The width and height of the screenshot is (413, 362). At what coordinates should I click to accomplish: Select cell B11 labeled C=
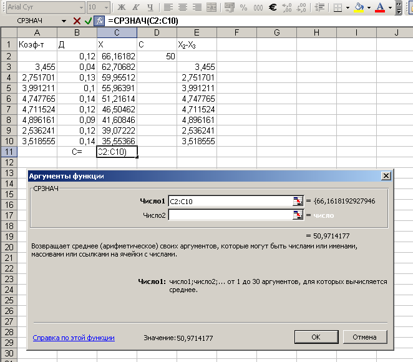77,152
